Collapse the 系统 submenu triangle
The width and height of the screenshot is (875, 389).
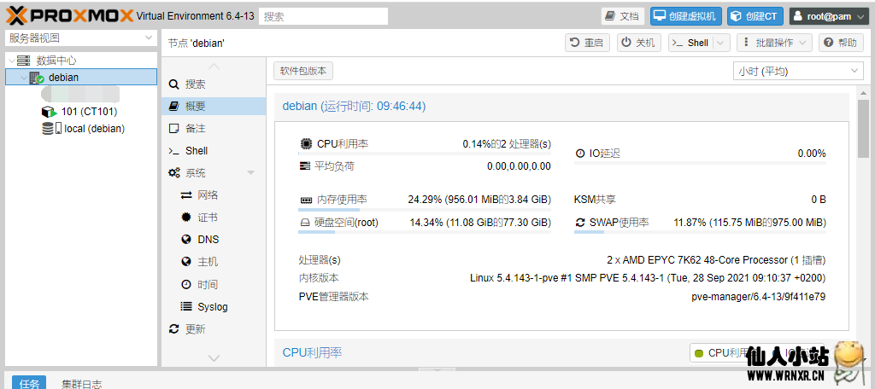coord(250,173)
